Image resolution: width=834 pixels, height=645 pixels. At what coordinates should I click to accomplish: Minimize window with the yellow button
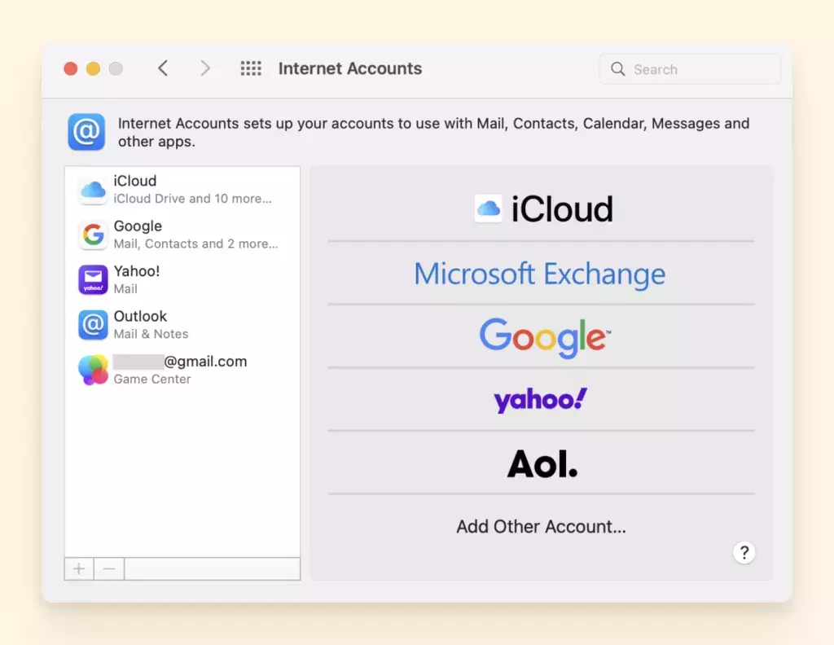pos(93,68)
